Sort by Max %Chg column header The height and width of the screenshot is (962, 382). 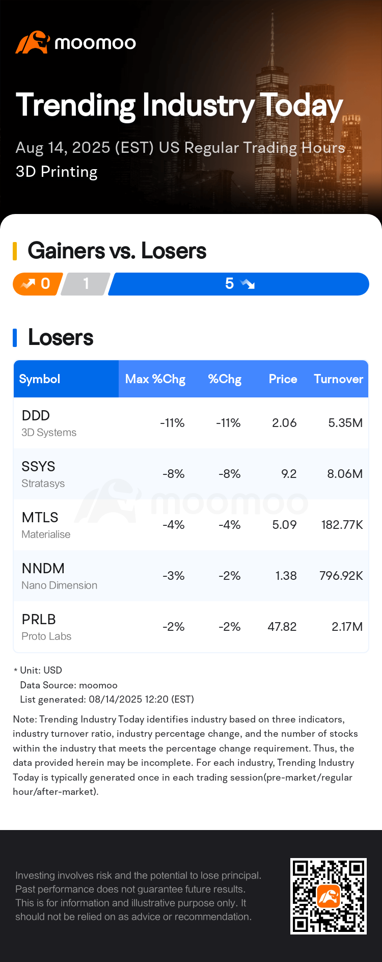click(155, 379)
